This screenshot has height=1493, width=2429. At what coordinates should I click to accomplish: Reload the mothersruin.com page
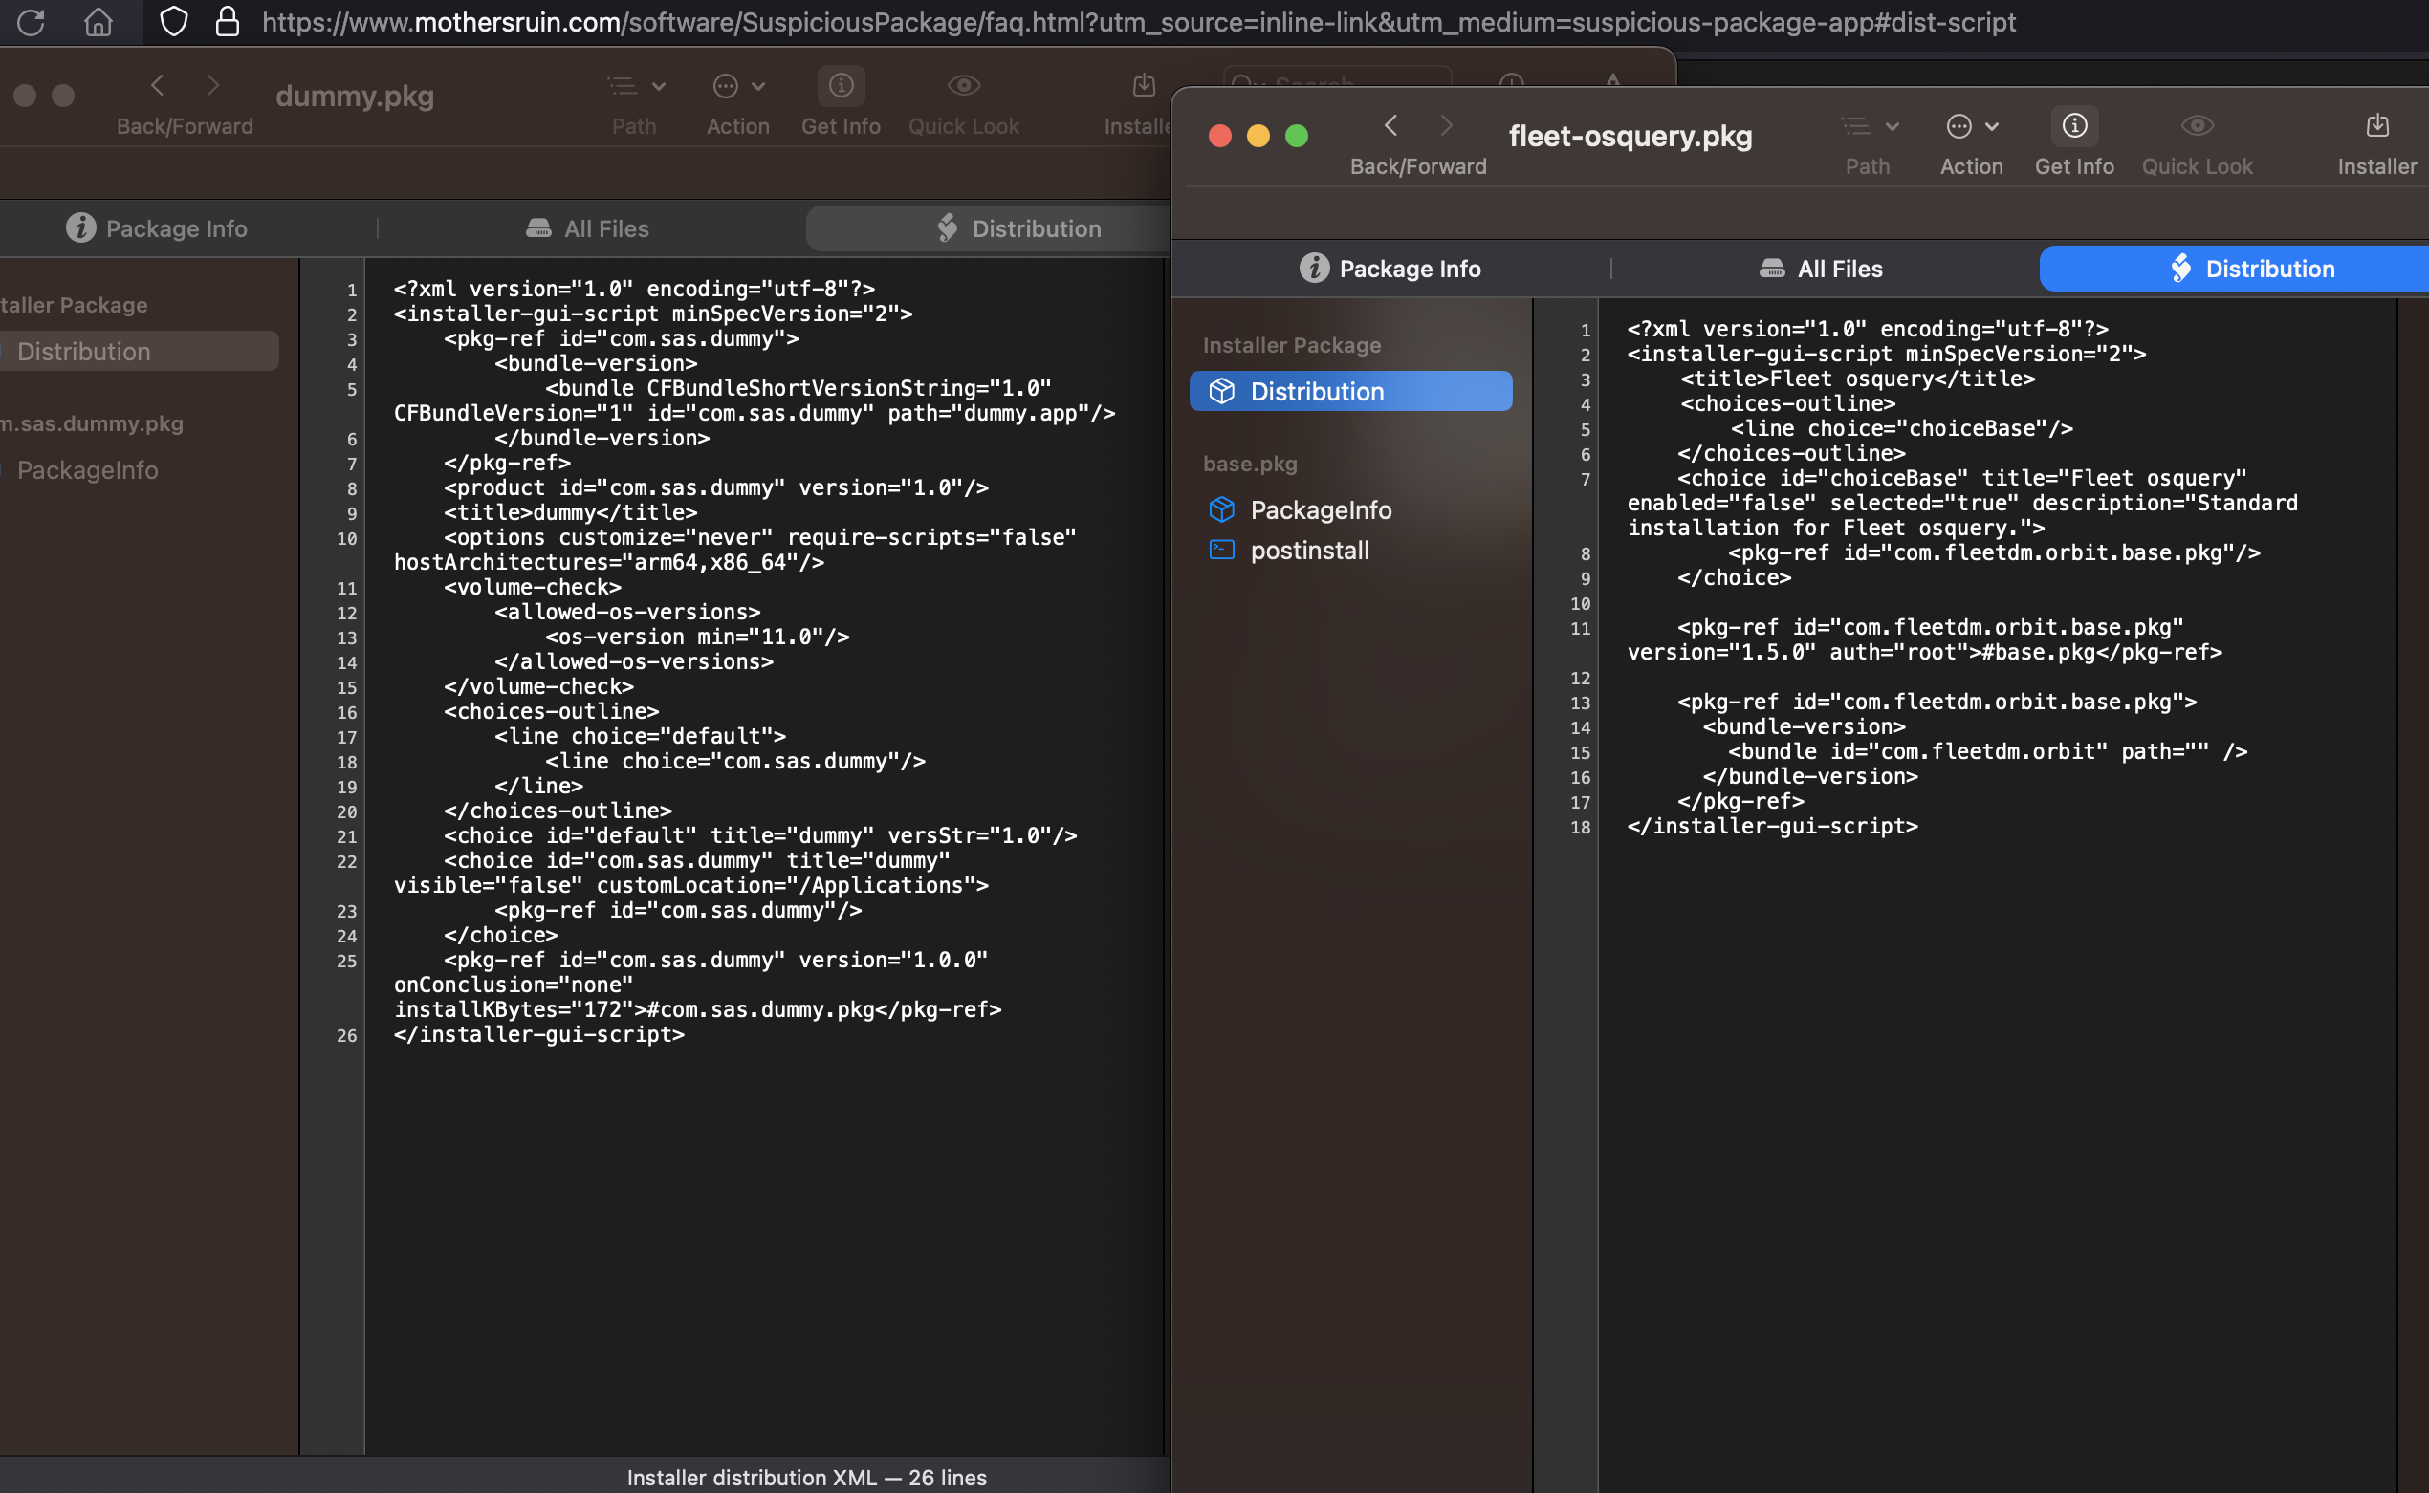(x=30, y=22)
